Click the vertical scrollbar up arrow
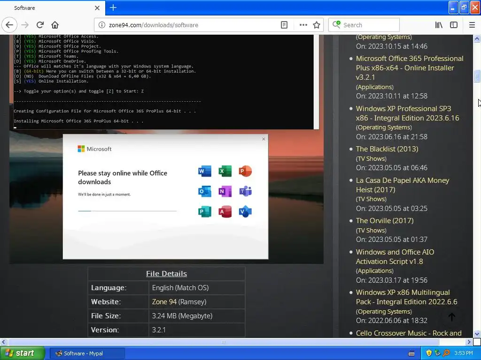The width and height of the screenshot is (481, 360). tap(477, 38)
